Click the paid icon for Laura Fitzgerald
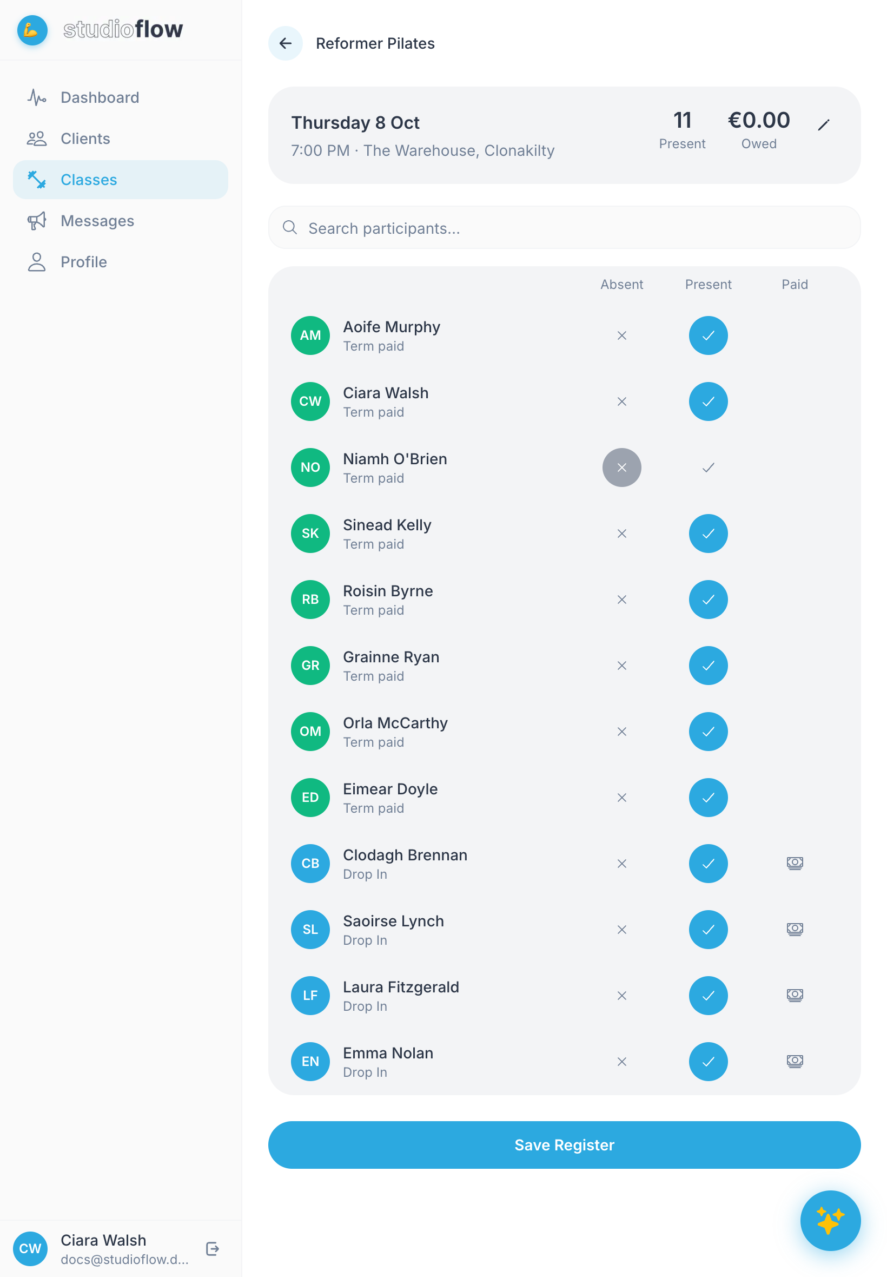This screenshot has height=1277, width=887. click(795, 995)
